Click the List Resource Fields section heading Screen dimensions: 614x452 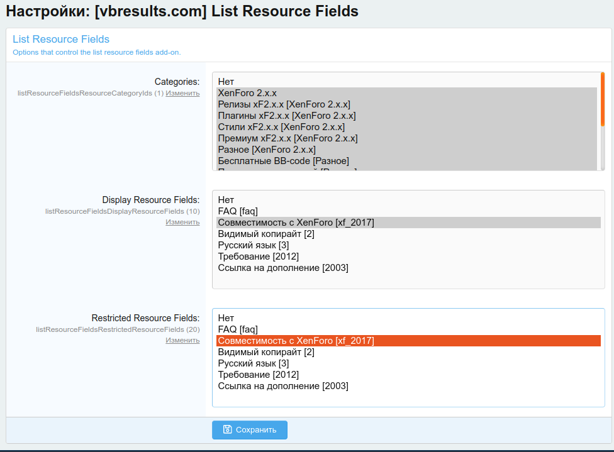(x=61, y=40)
